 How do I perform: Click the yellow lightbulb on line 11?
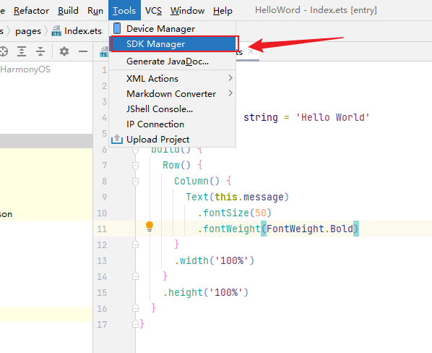point(150,226)
